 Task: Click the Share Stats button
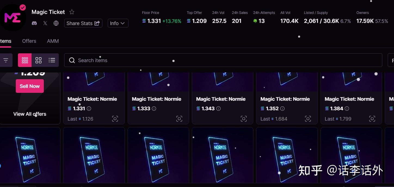click(x=83, y=23)
